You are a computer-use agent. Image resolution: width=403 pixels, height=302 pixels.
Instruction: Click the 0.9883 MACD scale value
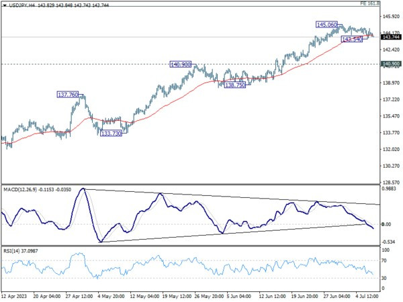tap(390, 189)
